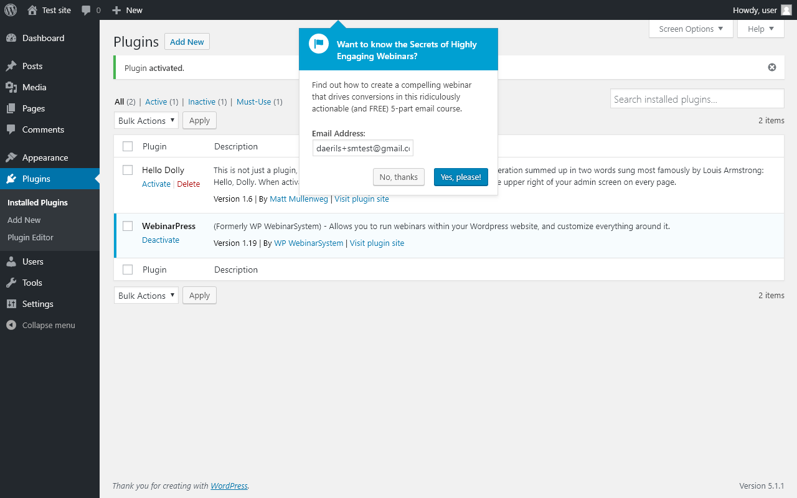
Task: Visit plugin site for Hello Dolly
Action: point(362,199)
